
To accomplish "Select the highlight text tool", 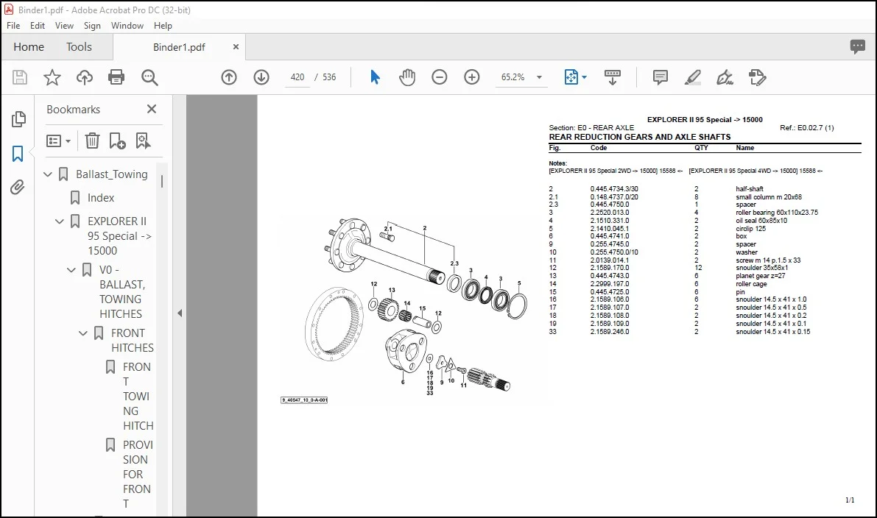I will point(692,77).
